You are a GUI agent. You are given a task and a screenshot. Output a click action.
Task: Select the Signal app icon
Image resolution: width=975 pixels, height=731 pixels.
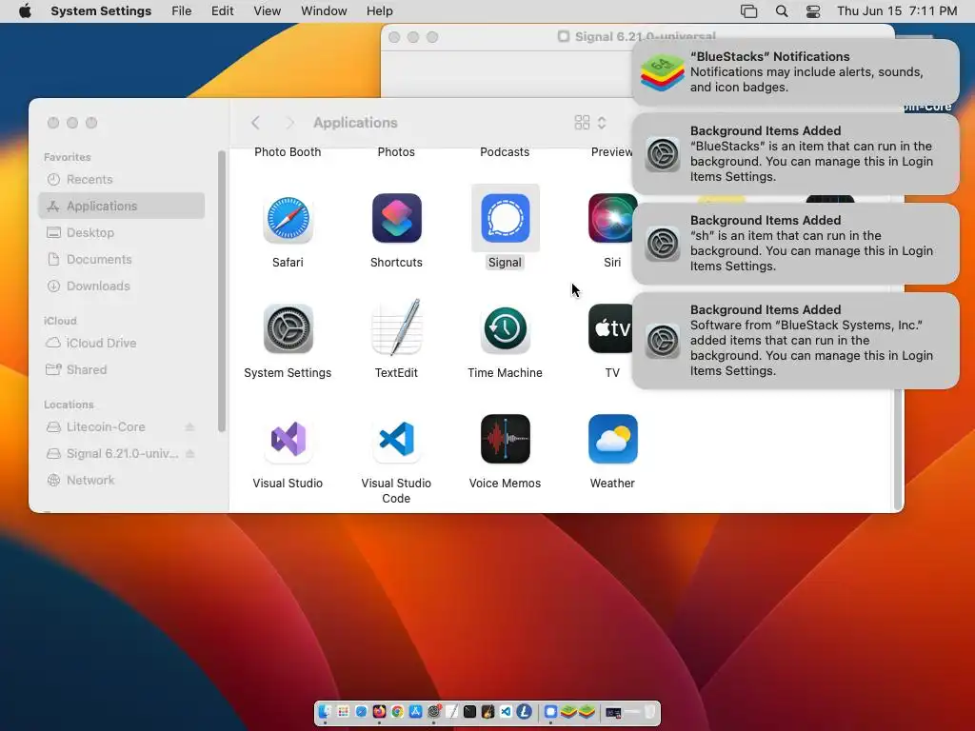[x=505, y=218]
